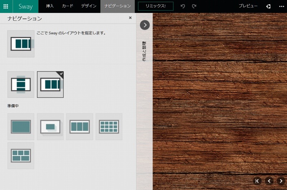This screenshot has height=190, width=287.
Task: Go to the previous section arrow
Action: tap(269, 181)
